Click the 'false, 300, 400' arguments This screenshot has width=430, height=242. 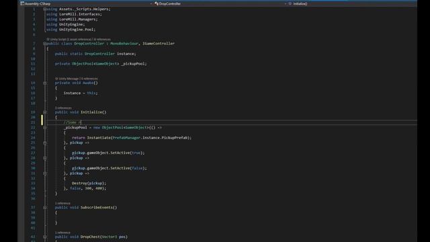86,188
